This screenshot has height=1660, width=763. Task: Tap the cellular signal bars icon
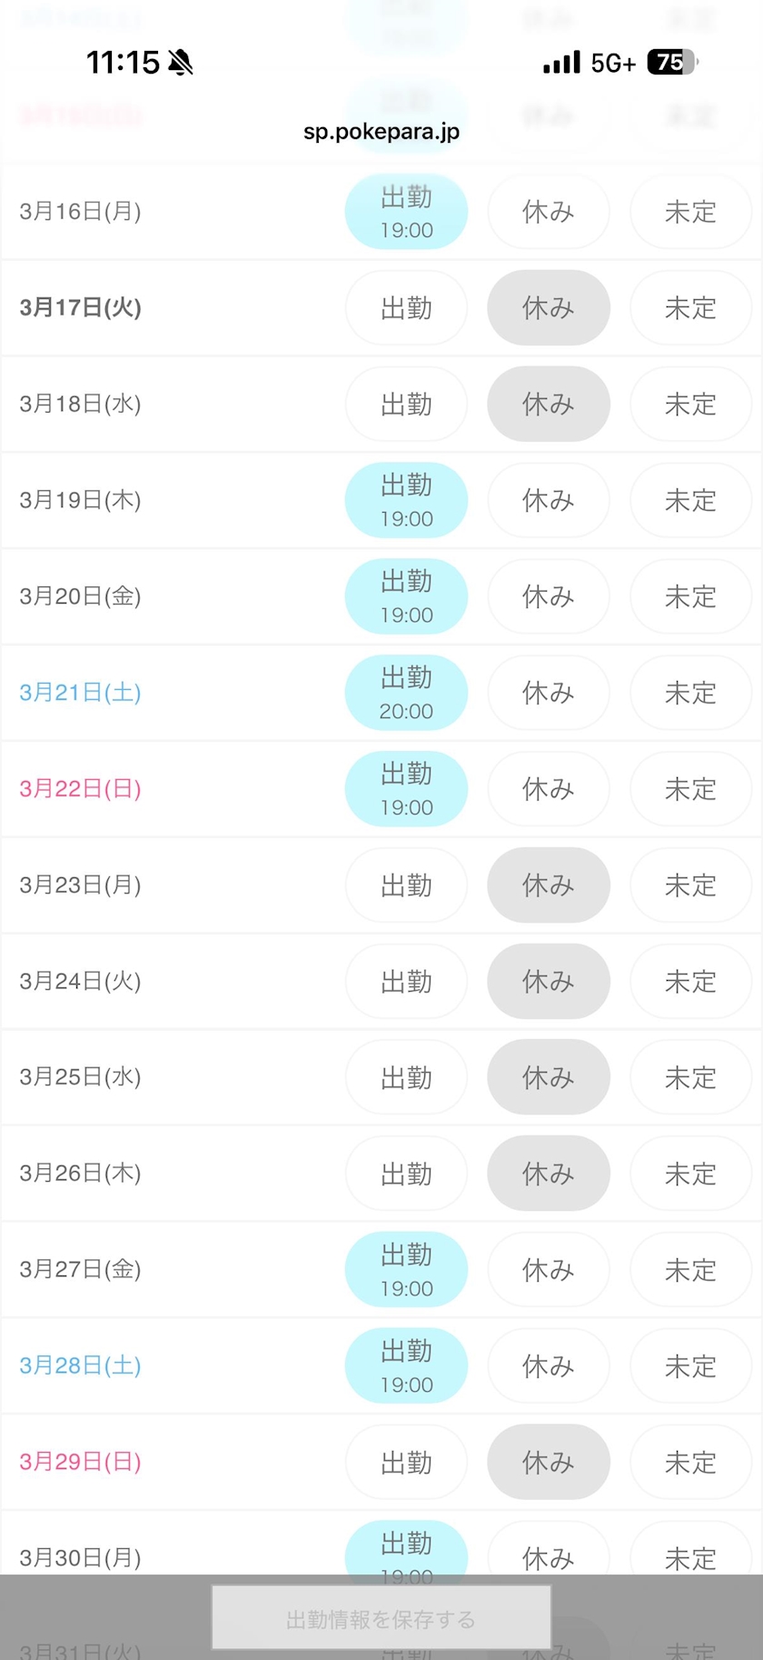point(561,63)
